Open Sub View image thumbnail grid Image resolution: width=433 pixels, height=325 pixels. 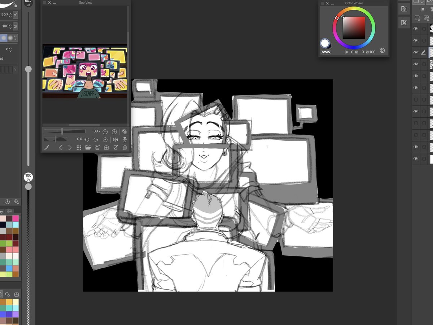(79, 147)
